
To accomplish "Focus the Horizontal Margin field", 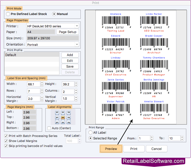I will click(34, 99).
